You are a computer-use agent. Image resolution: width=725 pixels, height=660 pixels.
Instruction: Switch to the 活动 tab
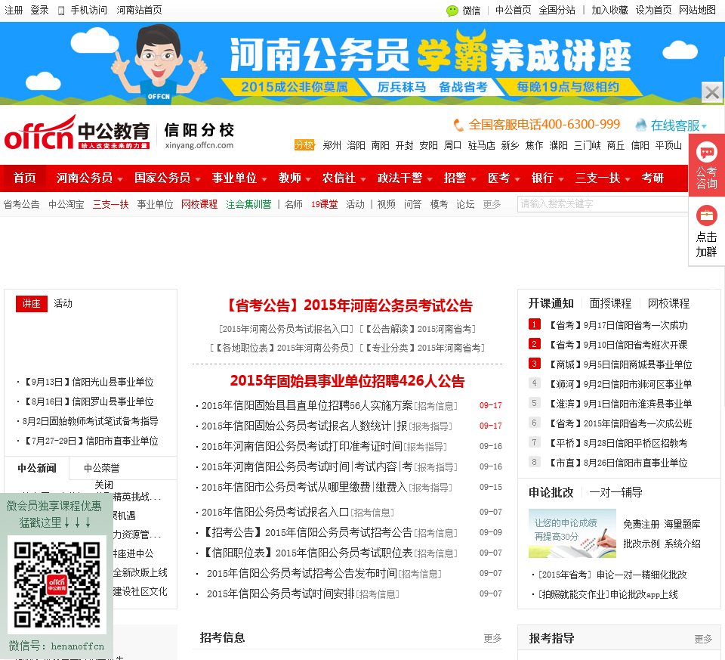click(x=63, y=304)
